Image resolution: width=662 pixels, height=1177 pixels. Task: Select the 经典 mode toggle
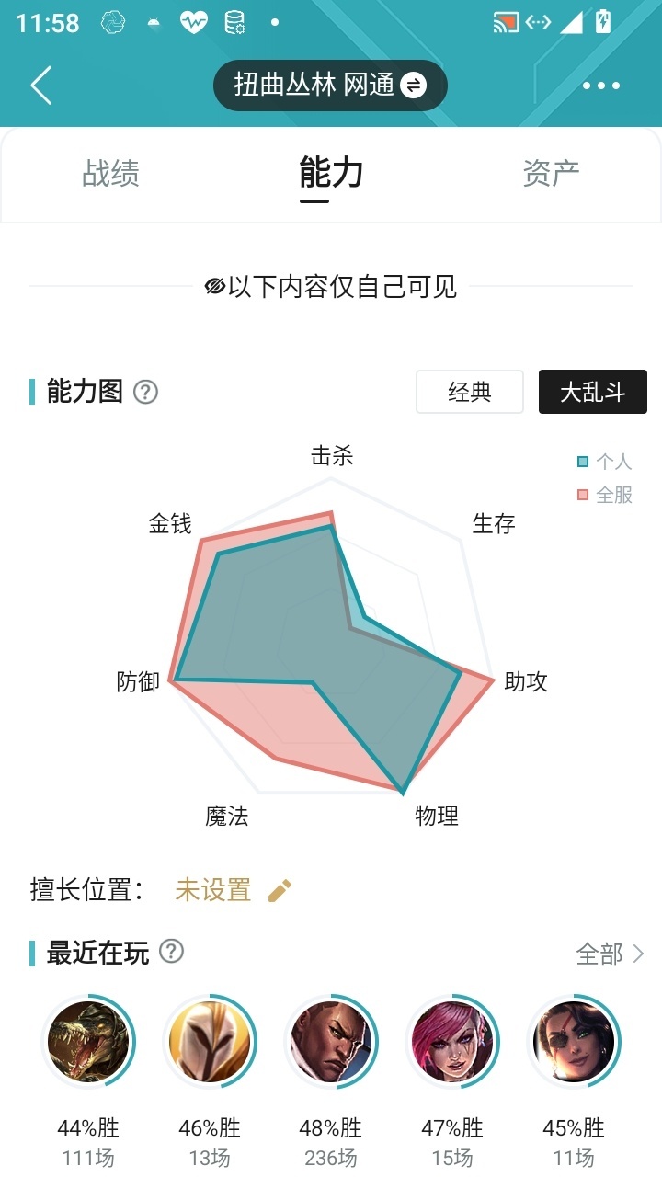(x=470, y=392)
